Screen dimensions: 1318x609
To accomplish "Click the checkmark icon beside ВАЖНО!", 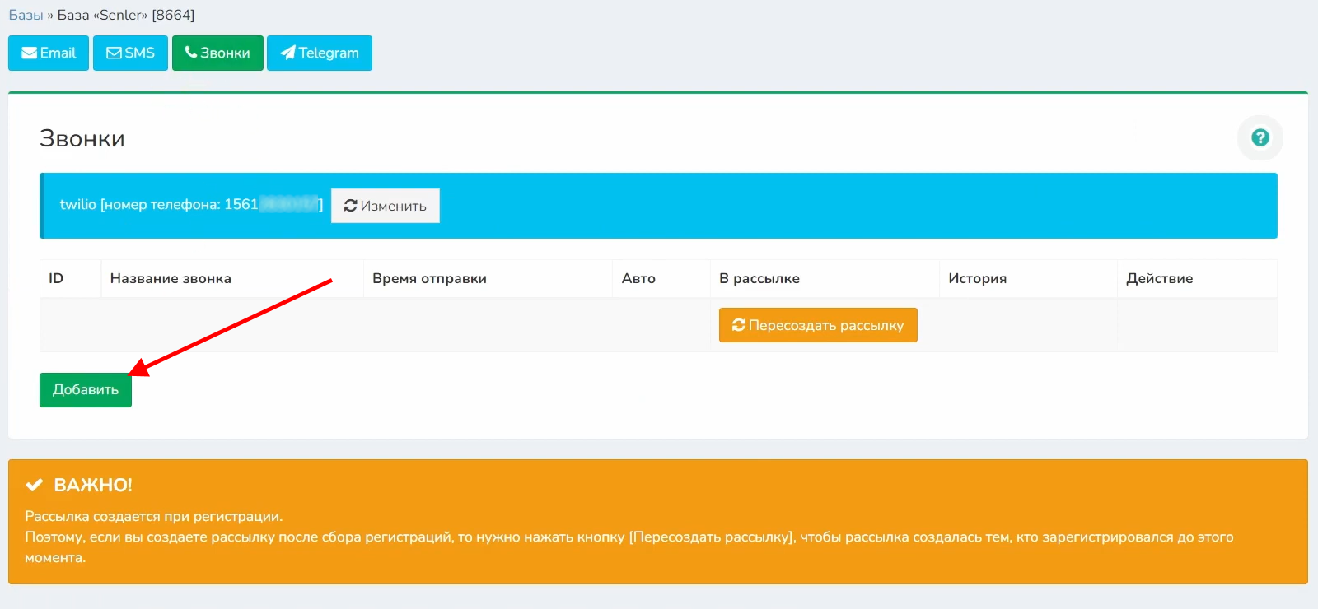I will (x=34, y=485).
